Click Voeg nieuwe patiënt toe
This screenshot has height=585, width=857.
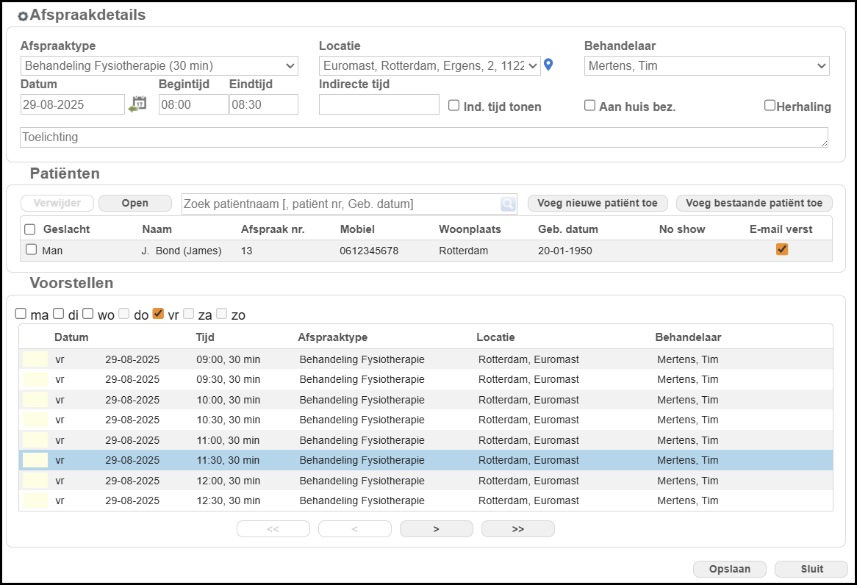[598, 203]
